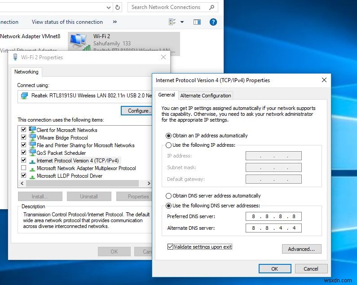Click View status of this connection
The height and width of the screenshot is (285, 357).
click(67, 22)
